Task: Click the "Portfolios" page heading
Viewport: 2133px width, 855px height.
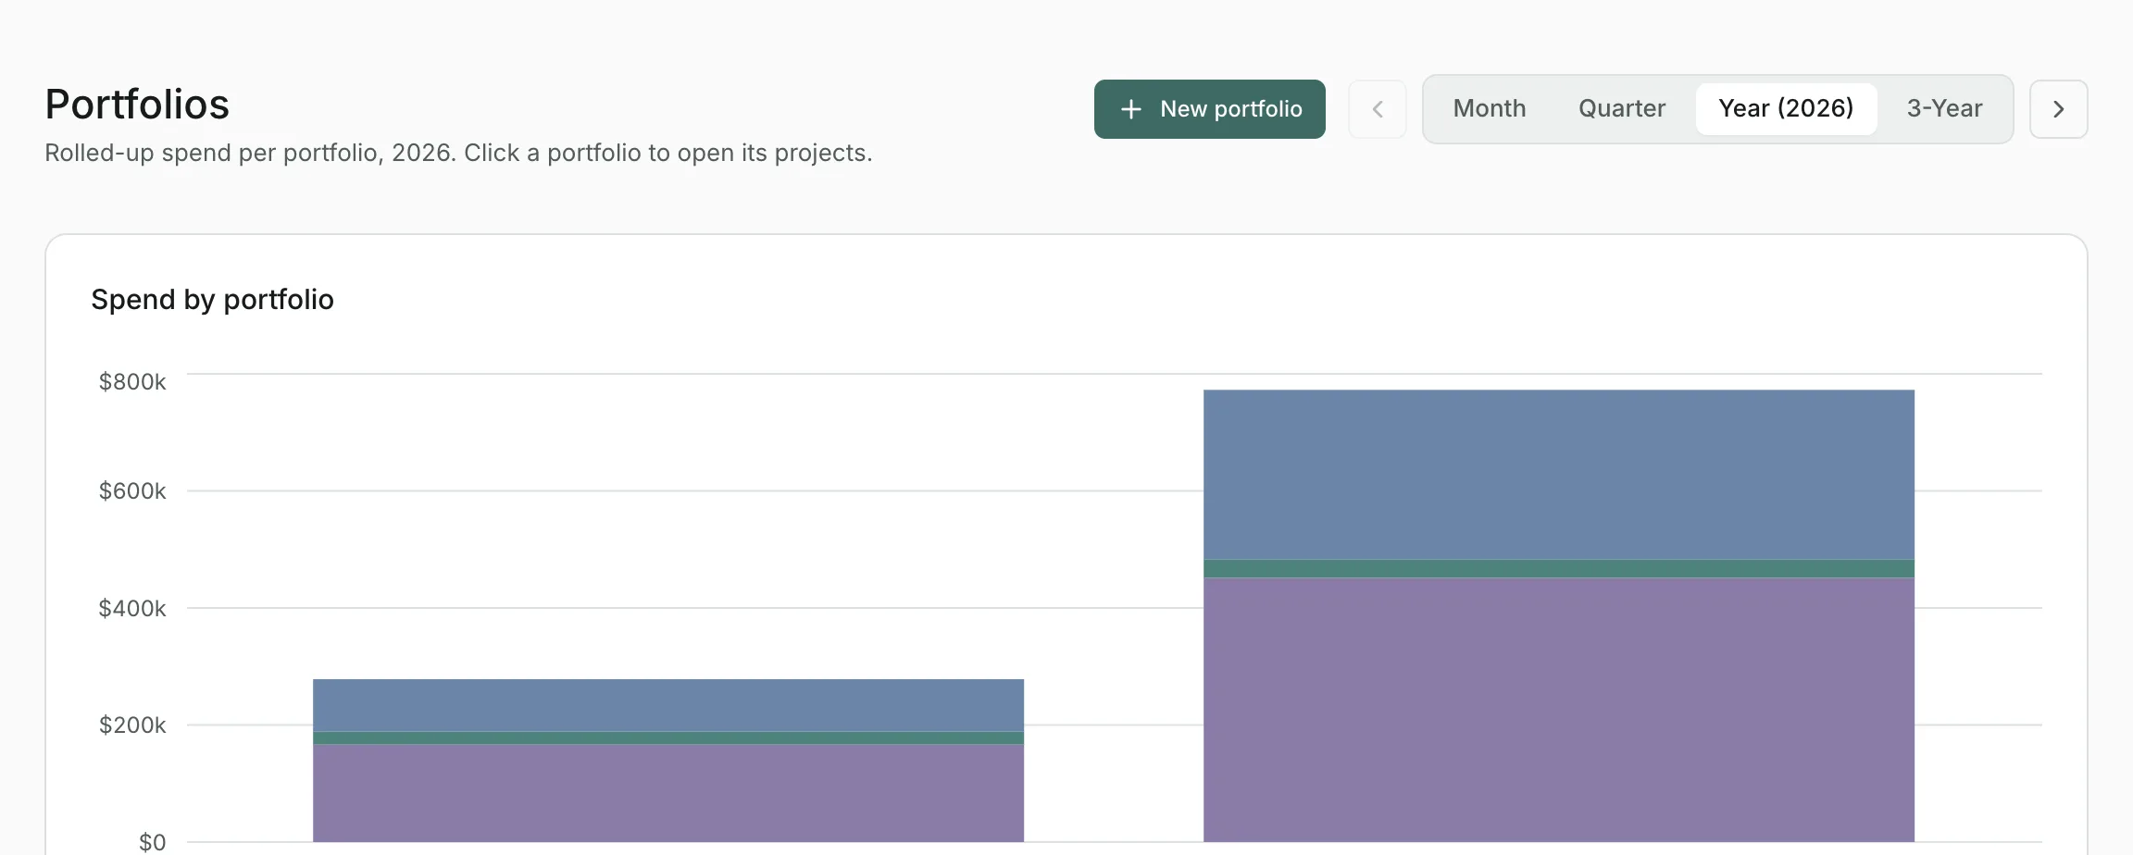Action: click(x=137, y=105)
